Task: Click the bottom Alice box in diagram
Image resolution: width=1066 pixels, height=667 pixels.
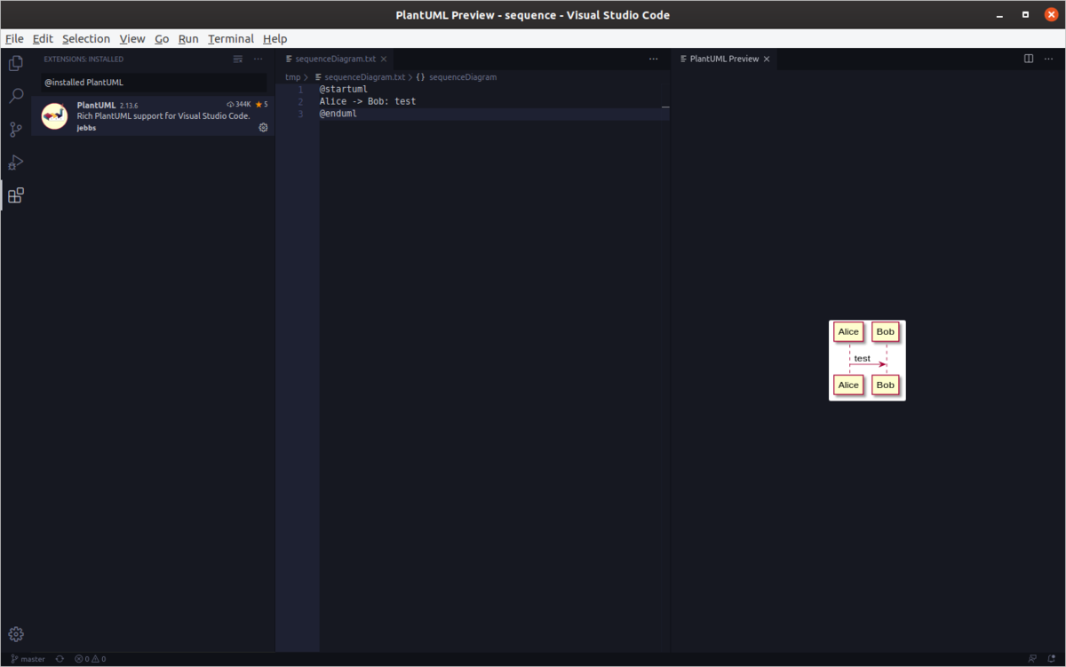Action: (x=848, y=385)
